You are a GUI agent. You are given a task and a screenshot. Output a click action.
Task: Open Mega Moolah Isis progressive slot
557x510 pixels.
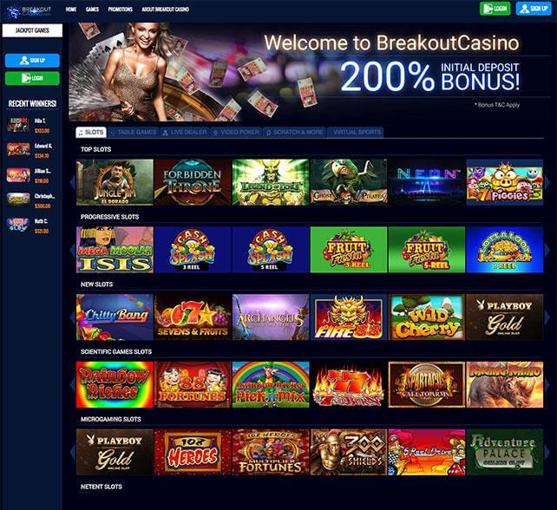tap(115, 250)
